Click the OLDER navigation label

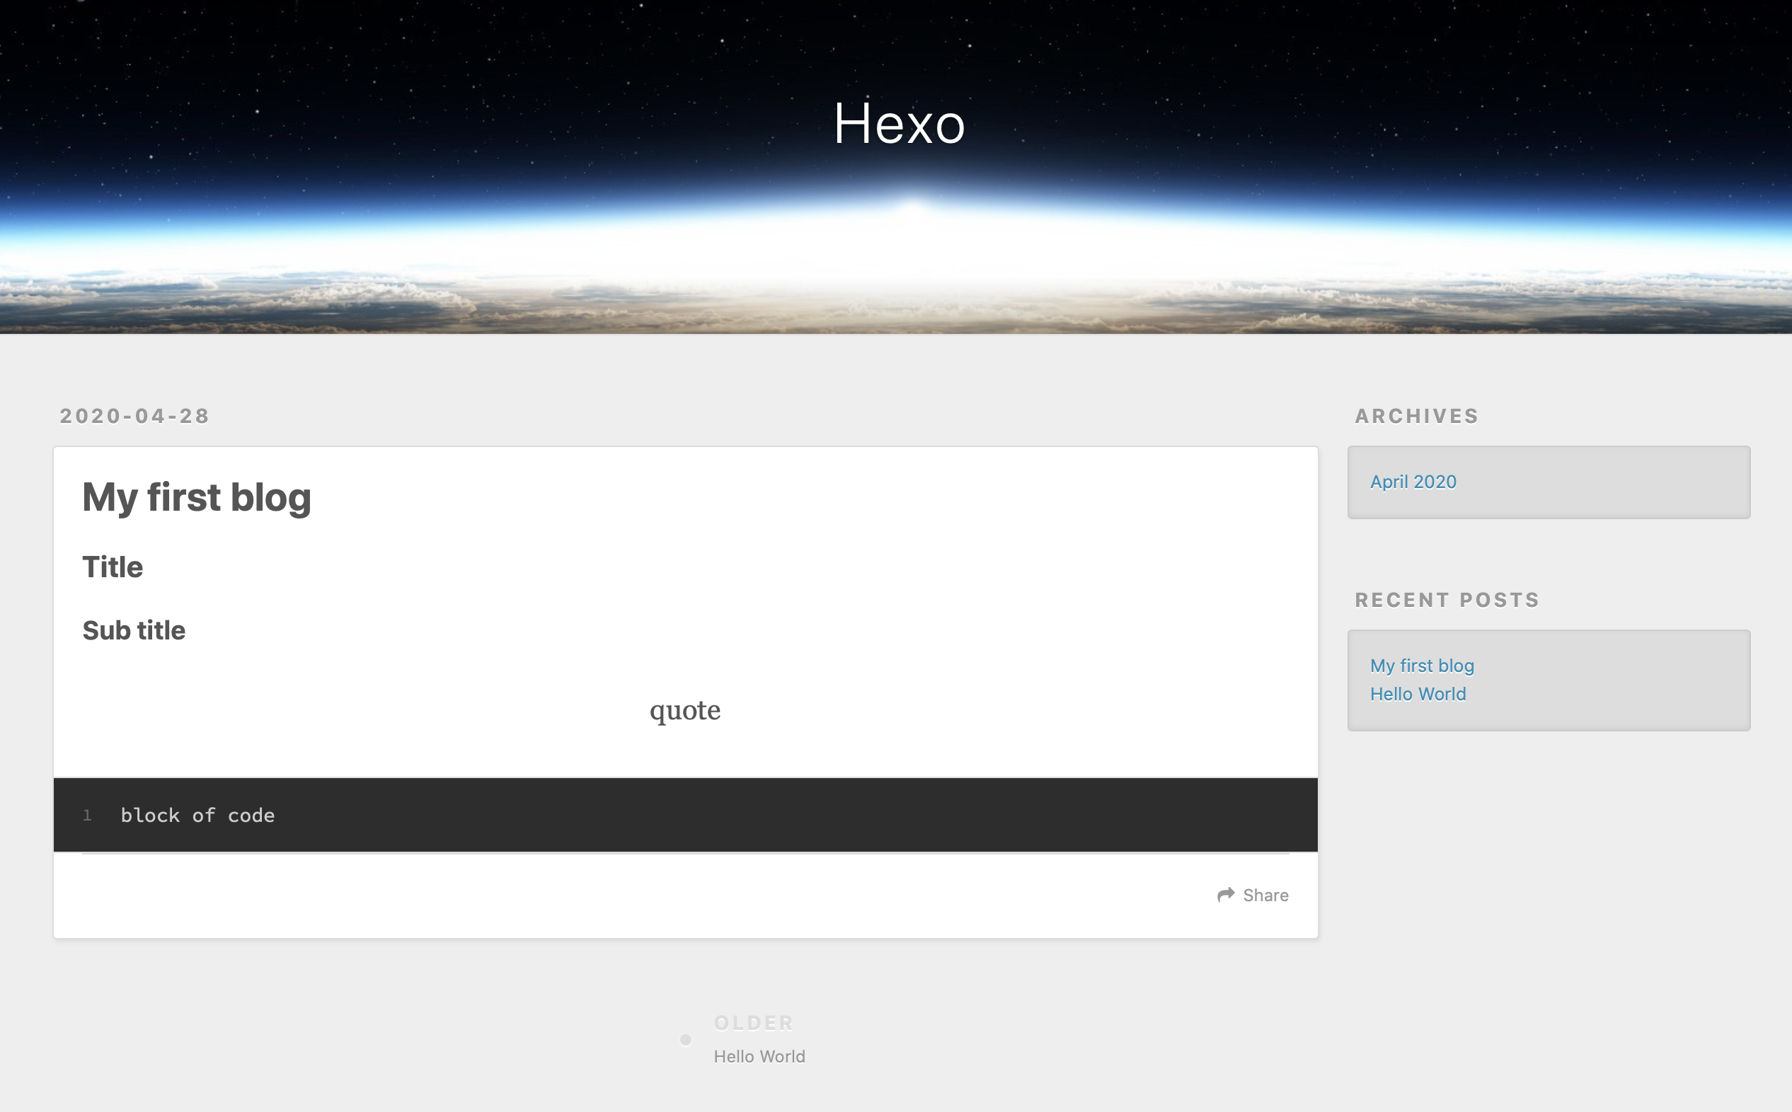(x=753, y=1023)
